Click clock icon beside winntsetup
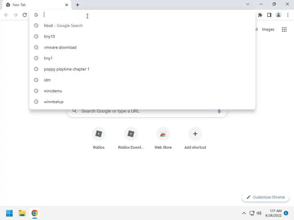This screenshot has width=294, height=220. [36, 102]
